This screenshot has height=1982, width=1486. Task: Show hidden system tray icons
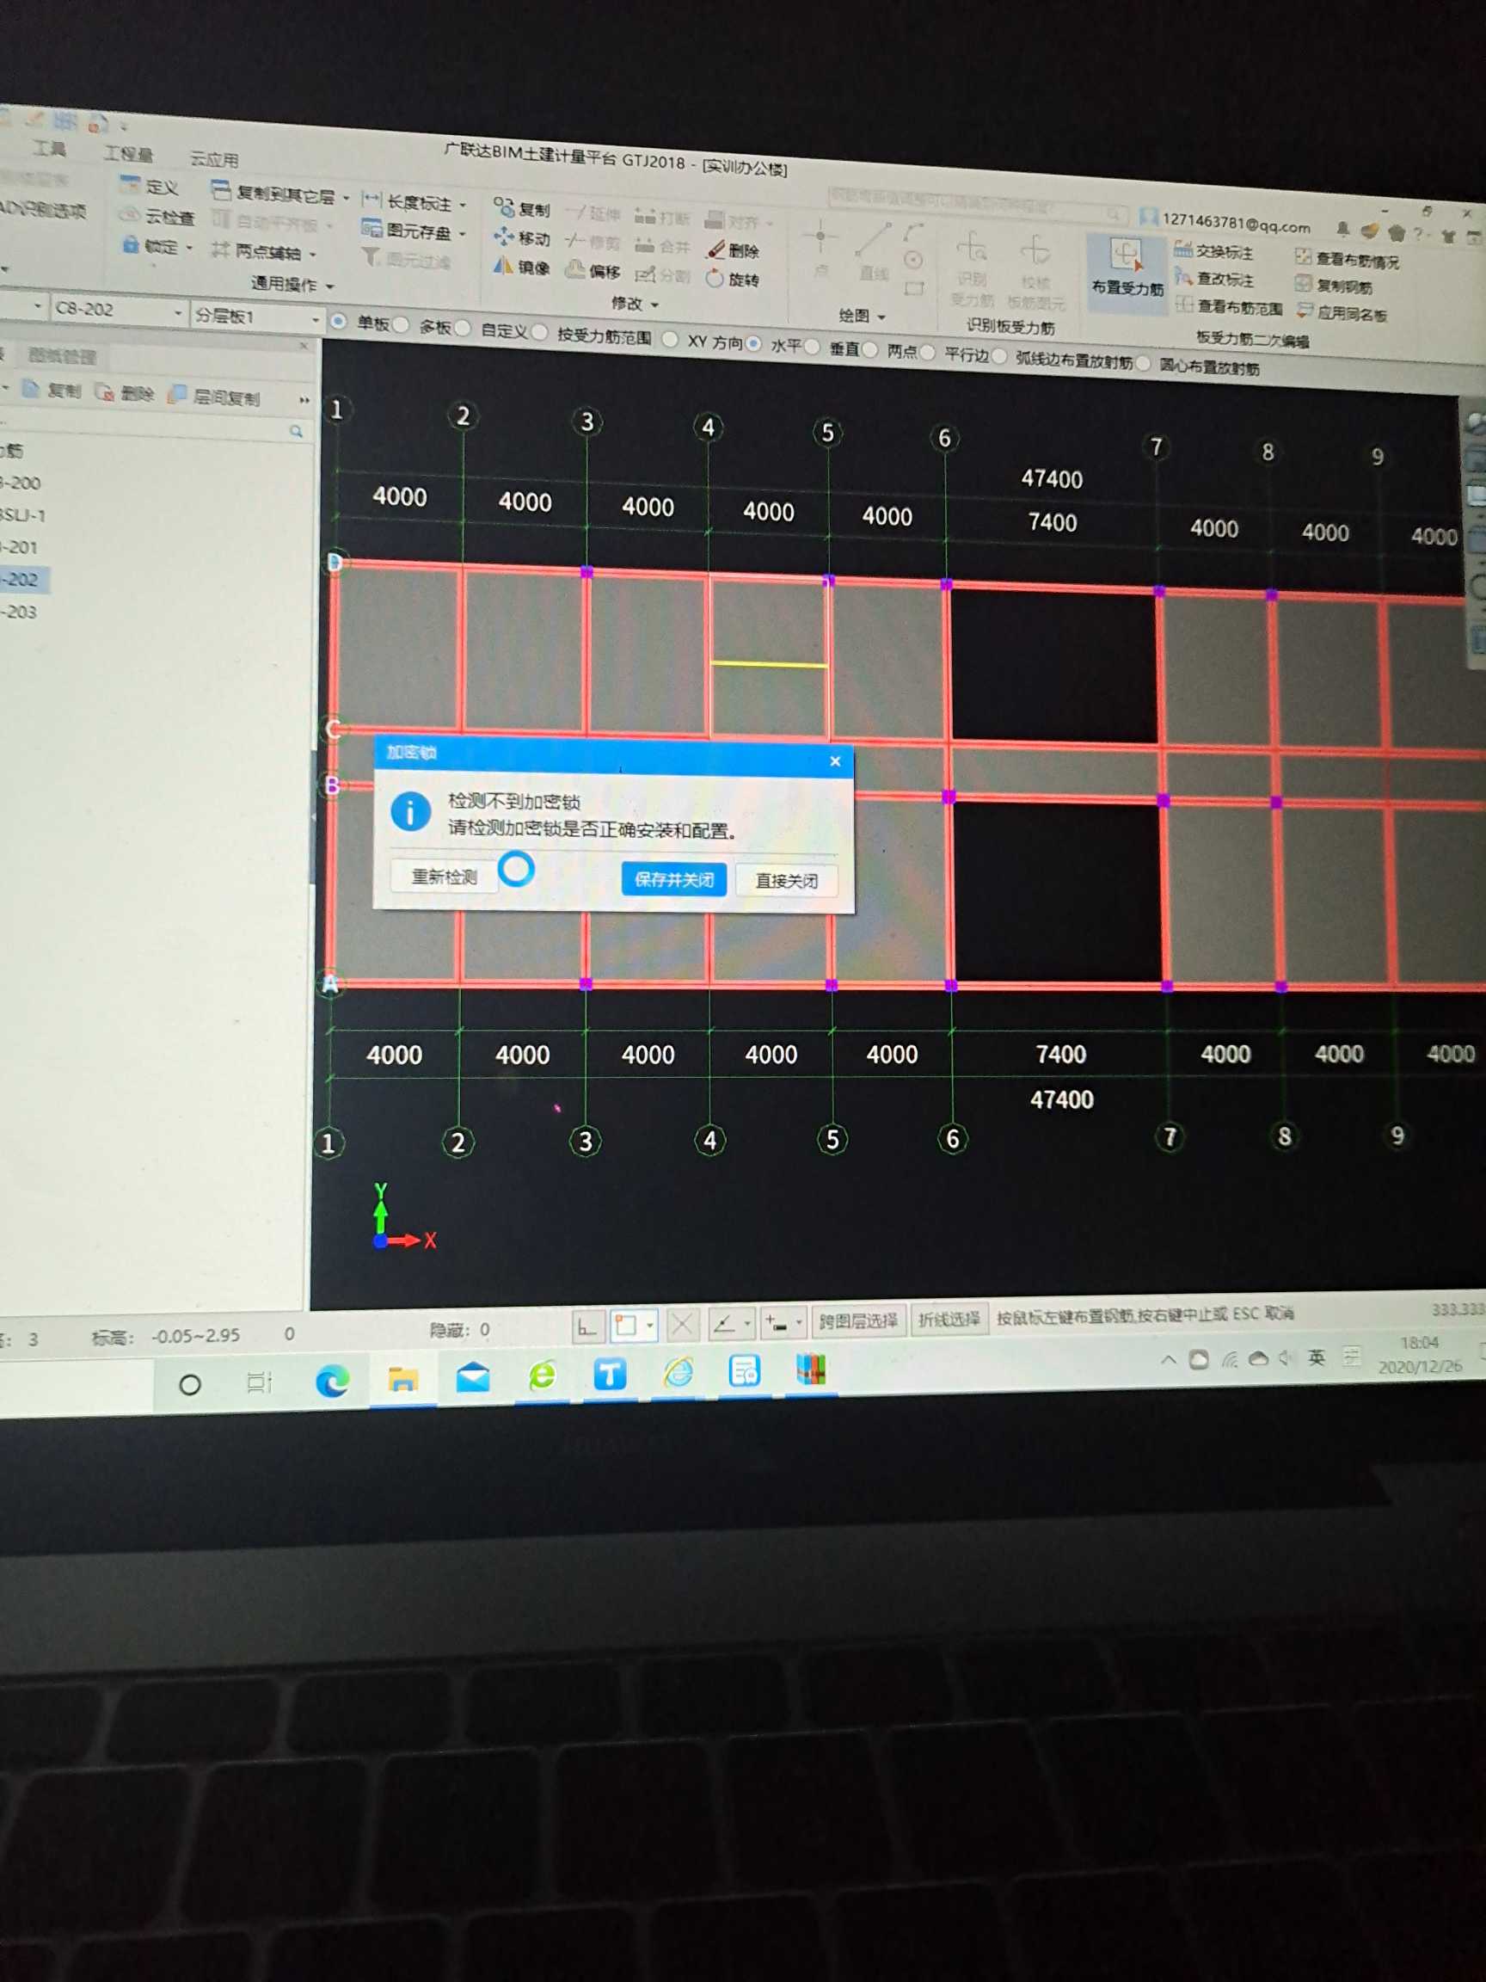pyautogui.click(x=1168, y=1360)
